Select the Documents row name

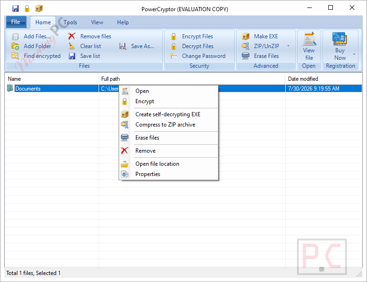(28, 88)
